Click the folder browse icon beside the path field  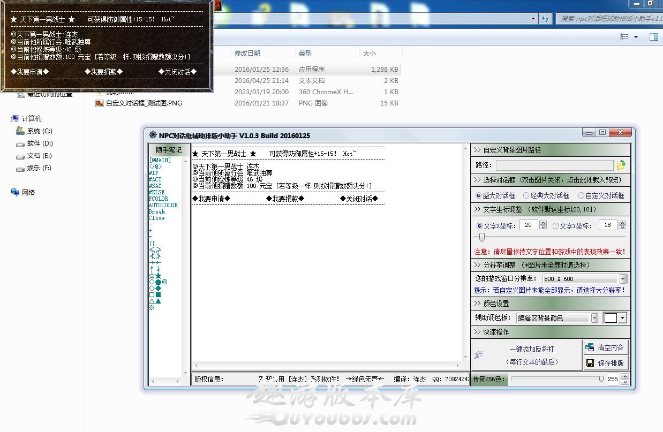[x=621, y=165]
